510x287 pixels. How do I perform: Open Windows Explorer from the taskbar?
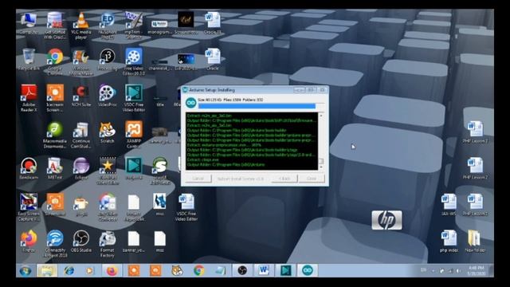point(47,271)
